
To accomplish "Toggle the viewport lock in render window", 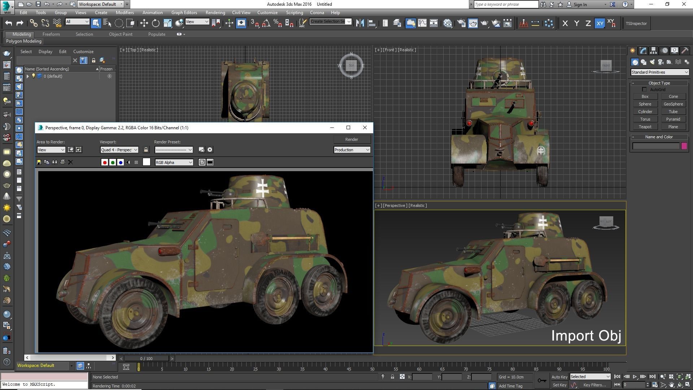I will click(146, 150).
